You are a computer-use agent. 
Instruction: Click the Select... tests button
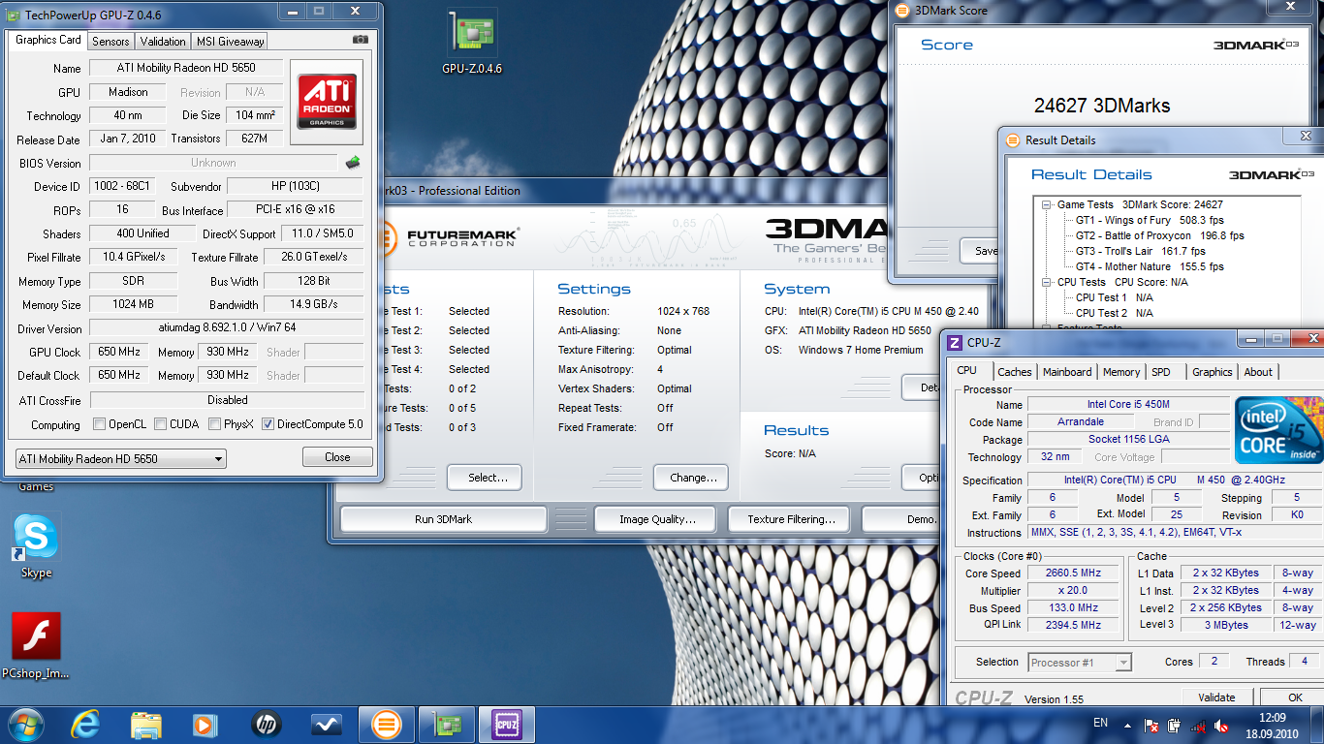(x=484, y=478)
